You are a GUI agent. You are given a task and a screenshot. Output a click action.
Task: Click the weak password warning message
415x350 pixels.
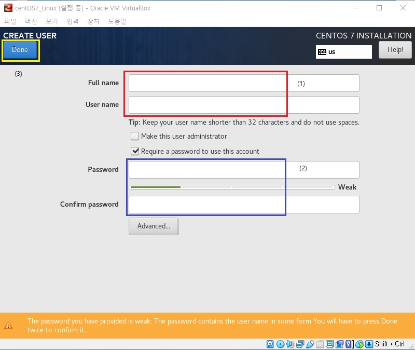click(x=212, y=326)
